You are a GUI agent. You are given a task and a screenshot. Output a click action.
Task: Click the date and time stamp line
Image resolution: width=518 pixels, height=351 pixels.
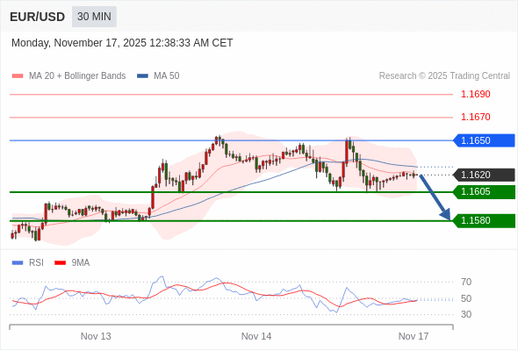pos(122,43)
